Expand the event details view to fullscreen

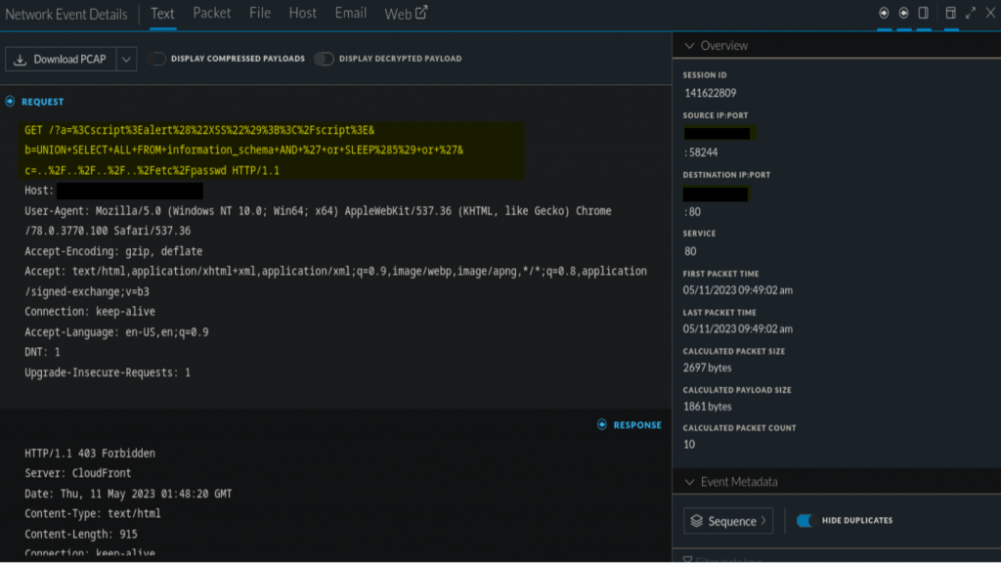971,14
